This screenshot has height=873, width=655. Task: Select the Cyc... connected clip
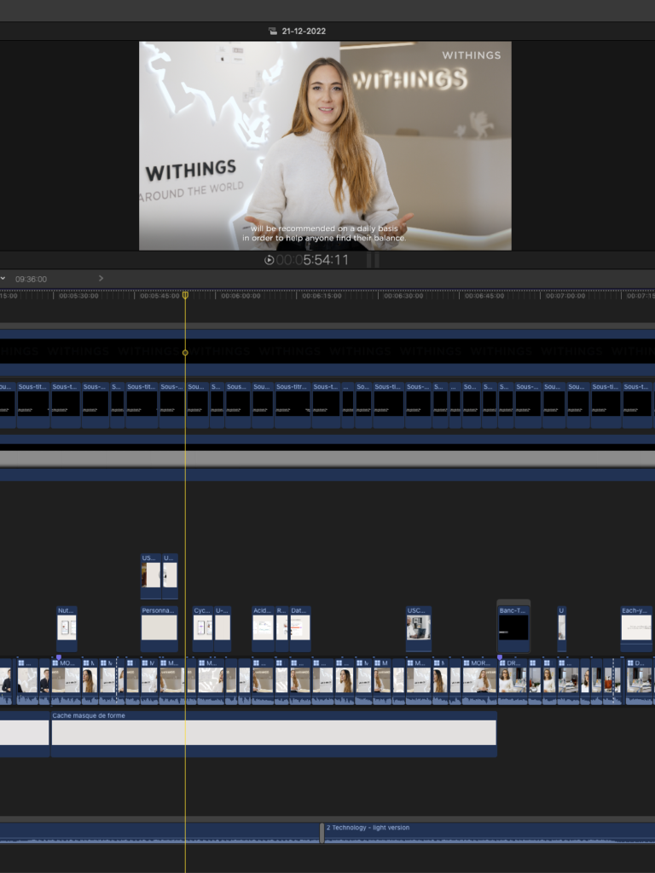point(203,628)
